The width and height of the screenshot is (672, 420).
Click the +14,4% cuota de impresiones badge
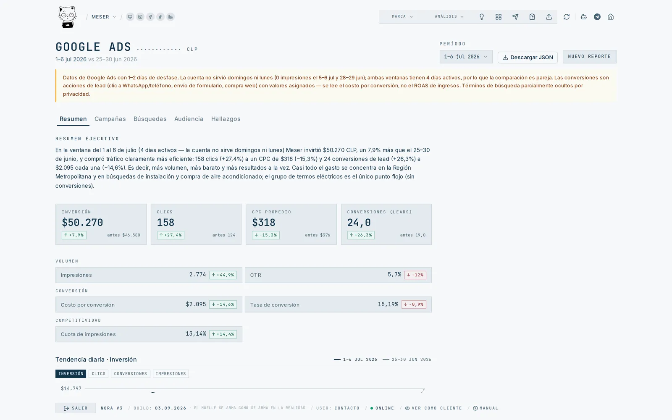tap(223, 334)
